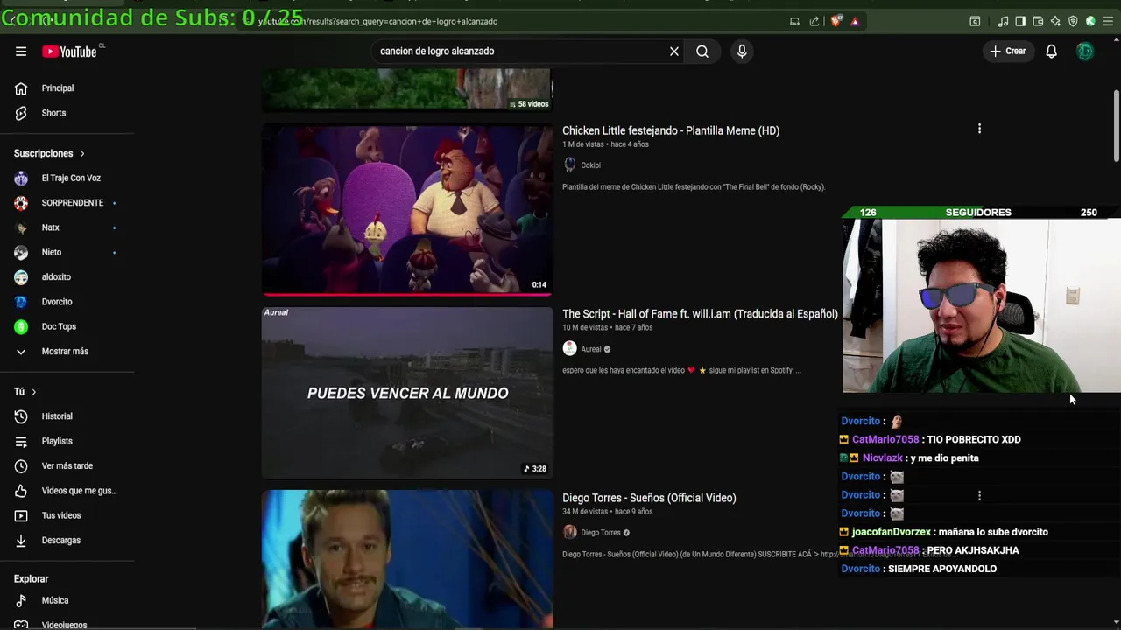Click the Diego Torres Sueños thumbnail

[407, 559]
